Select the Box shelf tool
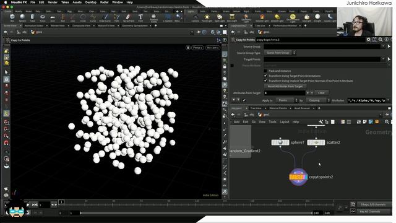Image resolution: width=396 pixels, height=223 pixels. (x=12, y=18)
